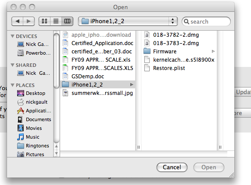Switch to list view

coord(56,21)
